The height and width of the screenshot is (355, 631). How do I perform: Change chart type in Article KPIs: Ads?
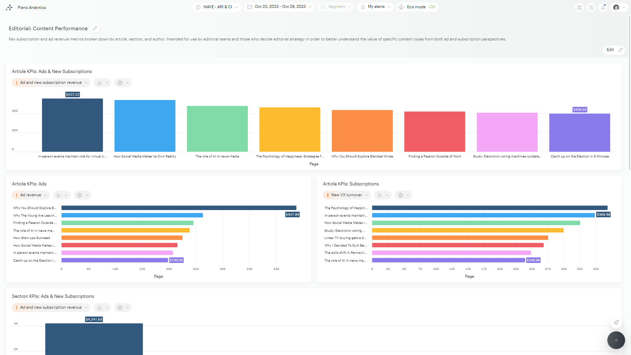62,195
